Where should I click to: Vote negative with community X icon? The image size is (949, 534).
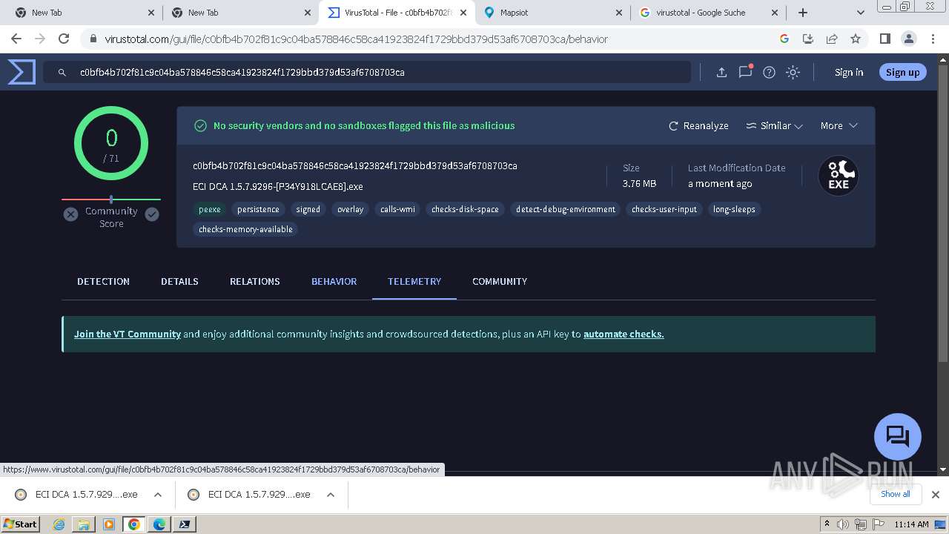(70, 214)
